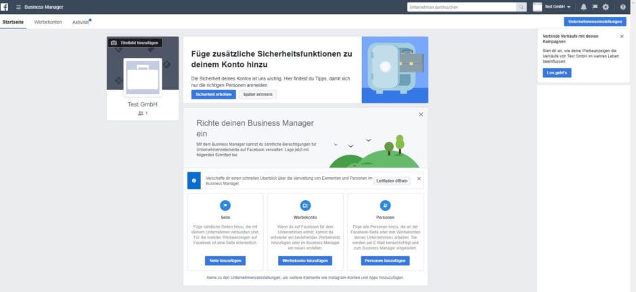Click the Sicherheit erhöhen button

click(x=214, y=95)
